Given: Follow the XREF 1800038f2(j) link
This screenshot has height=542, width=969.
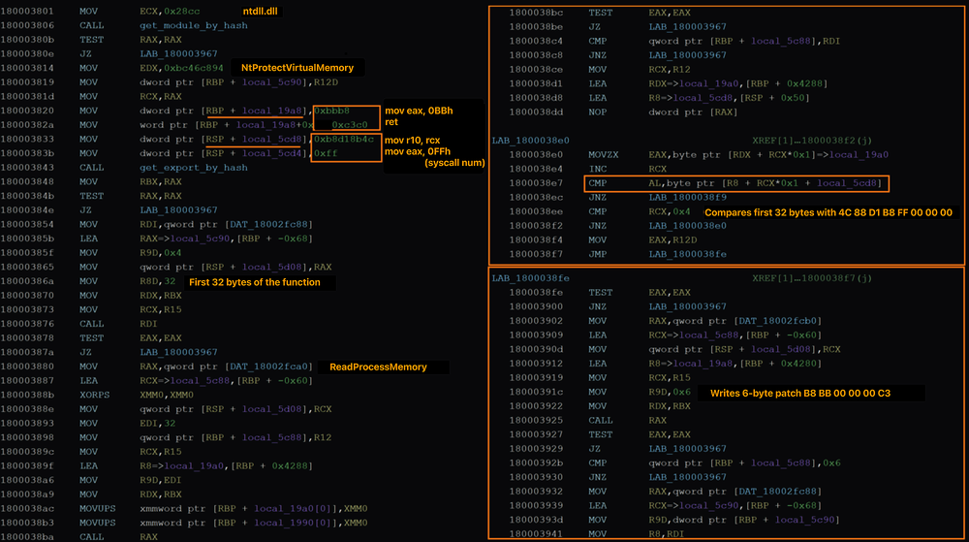Looking at the screenshot, I should pos(816,141).
